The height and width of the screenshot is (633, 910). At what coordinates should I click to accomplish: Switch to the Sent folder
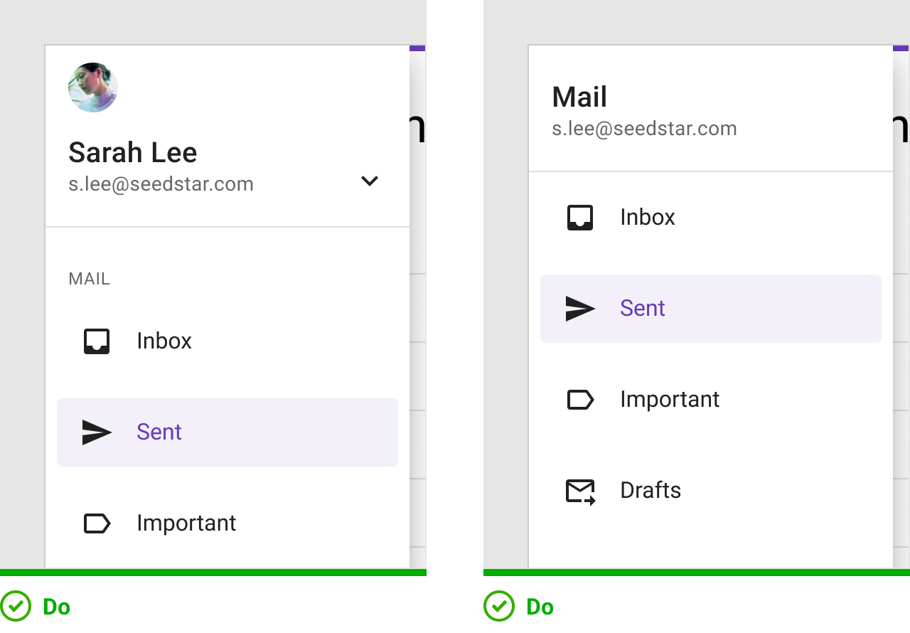[159, 431]
